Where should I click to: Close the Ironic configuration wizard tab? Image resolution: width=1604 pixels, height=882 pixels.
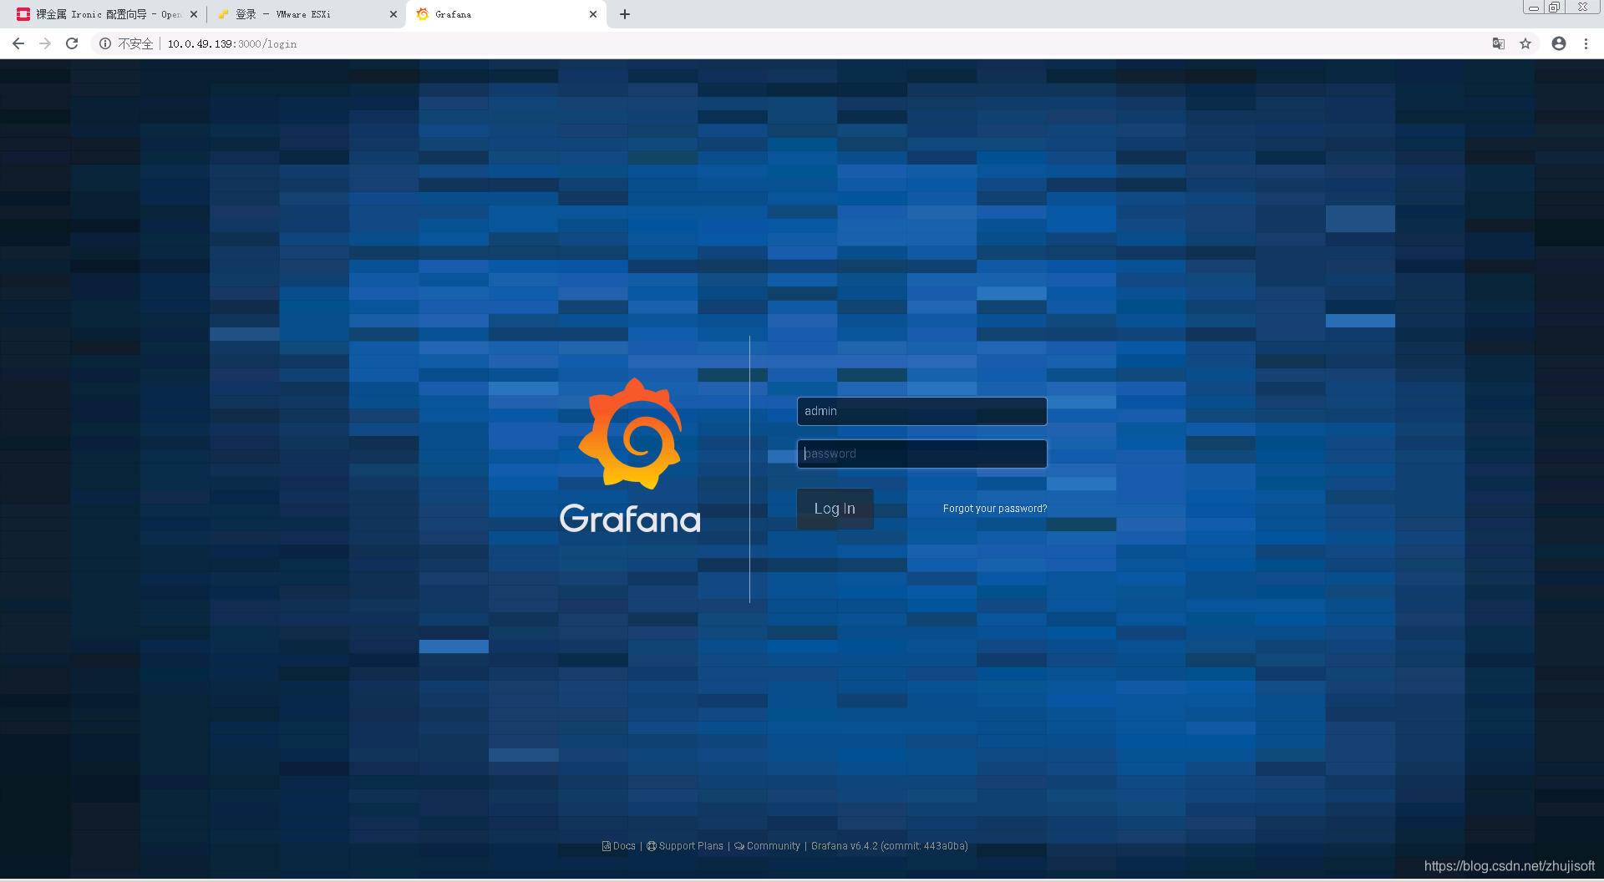point(194,14)
